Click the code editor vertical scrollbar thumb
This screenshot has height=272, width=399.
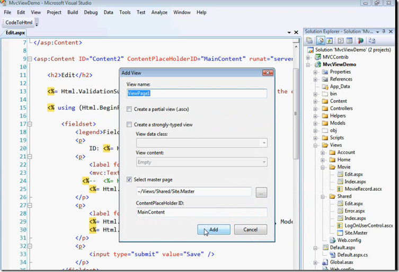tap(296, 113)
